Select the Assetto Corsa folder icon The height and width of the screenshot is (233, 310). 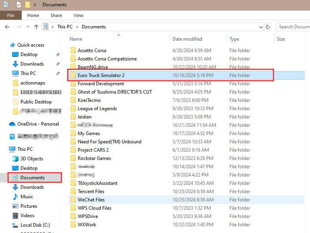pos(73,51)
